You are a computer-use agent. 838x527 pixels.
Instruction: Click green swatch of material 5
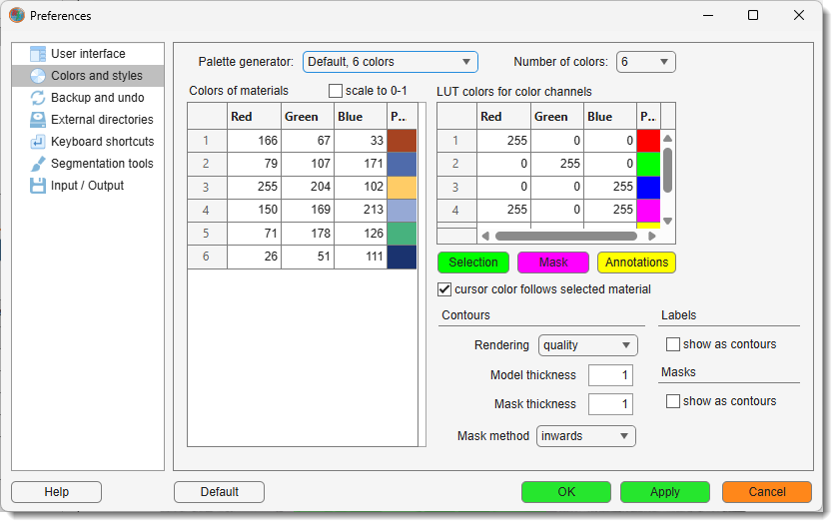pyautogui.click(x=402, y=234)
